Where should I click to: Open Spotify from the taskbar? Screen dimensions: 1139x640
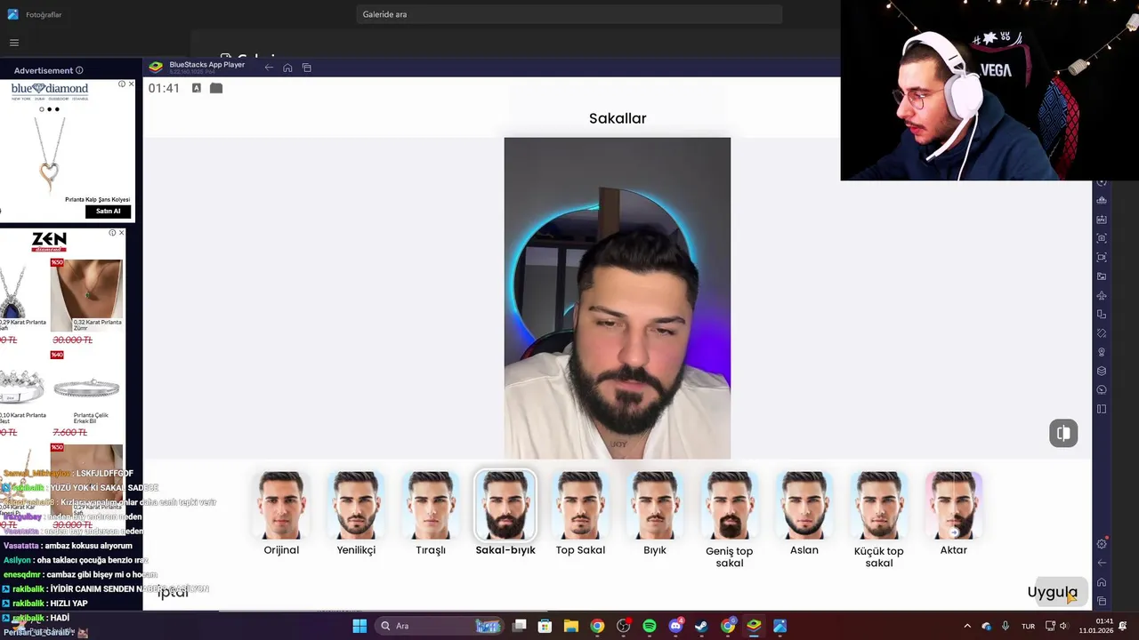650,626
